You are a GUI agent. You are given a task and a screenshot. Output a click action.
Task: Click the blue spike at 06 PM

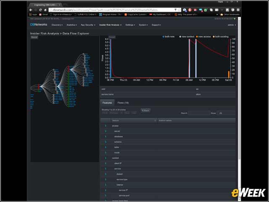(x=111, y=58)
